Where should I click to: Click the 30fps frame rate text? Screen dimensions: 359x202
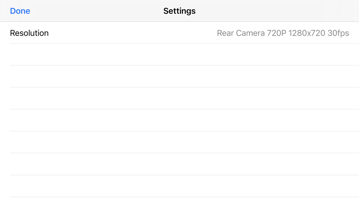coord(338,33)
